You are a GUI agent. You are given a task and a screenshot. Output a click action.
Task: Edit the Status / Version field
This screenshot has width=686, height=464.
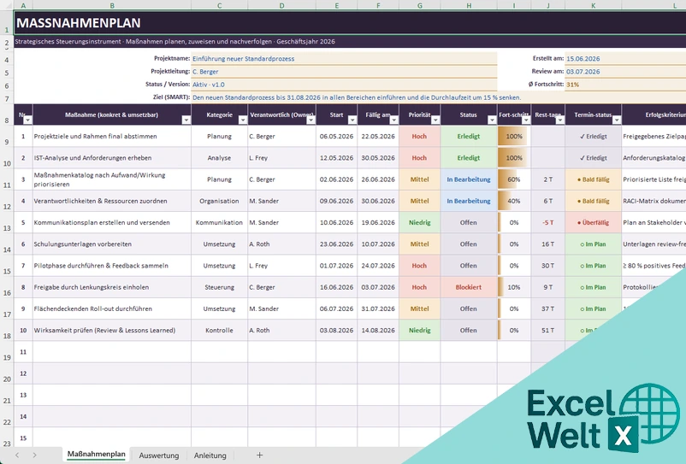344,85
